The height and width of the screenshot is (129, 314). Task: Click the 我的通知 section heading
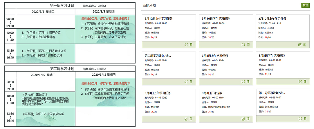149,6
